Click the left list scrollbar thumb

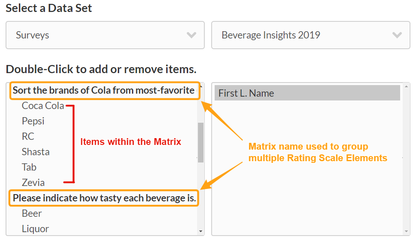click(201, 142)
